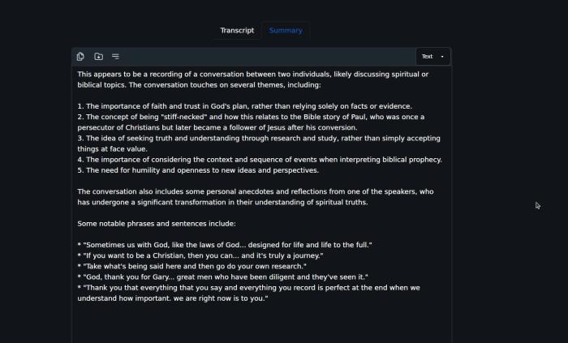Click point 2 mentioning "stiff-necked"
Screen dimensions: 568x343
(x=251, y=122)
